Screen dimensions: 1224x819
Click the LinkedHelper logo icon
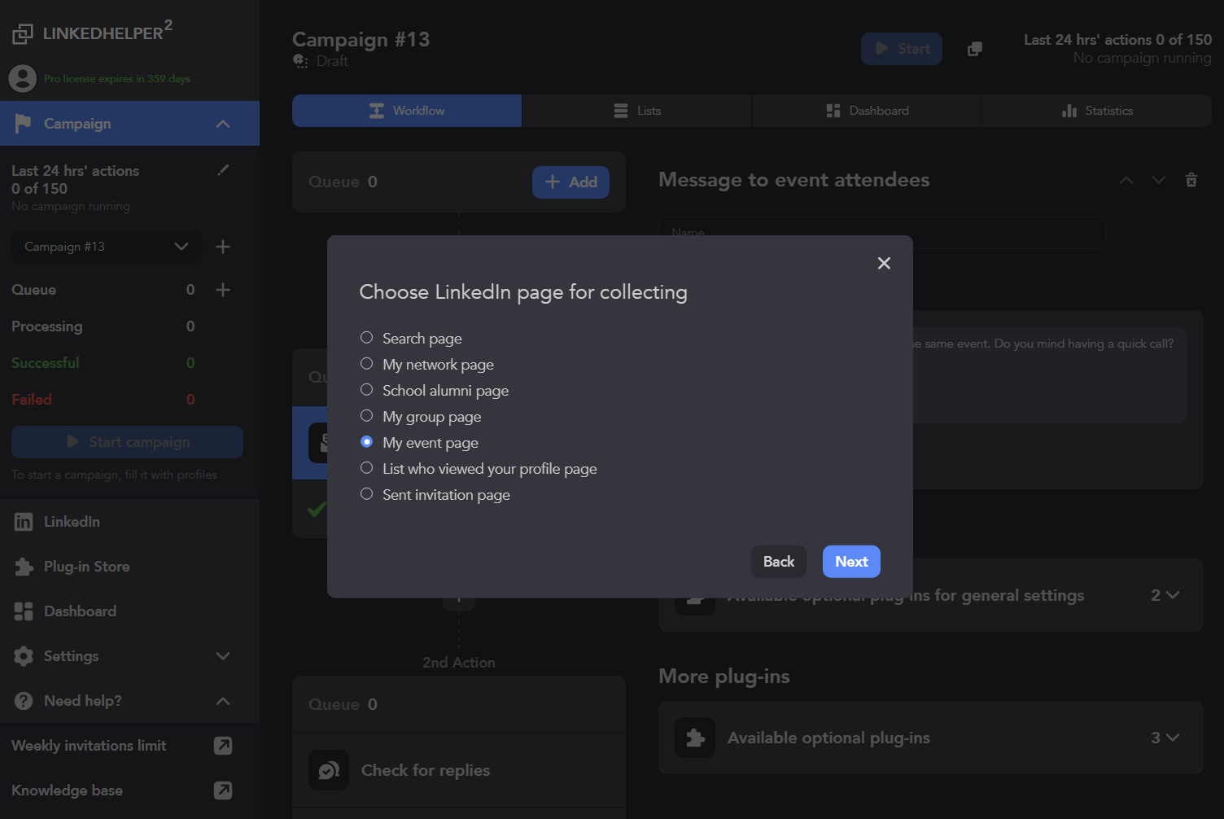23,33
